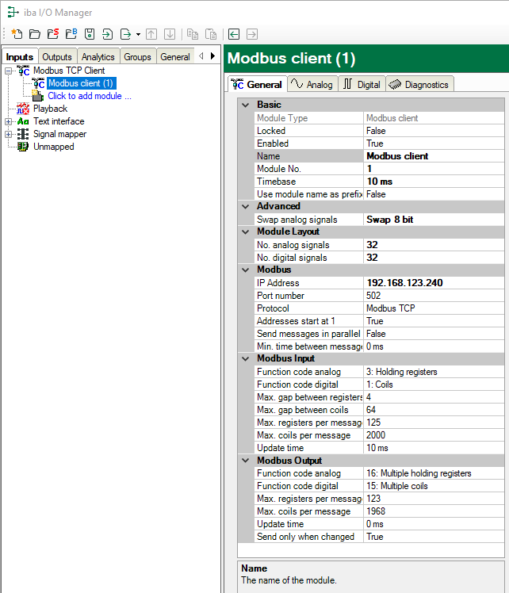This screenshot has width=509, height=593.
Task: Click the Open folder toolbar icon
Action: coord(34,34)
